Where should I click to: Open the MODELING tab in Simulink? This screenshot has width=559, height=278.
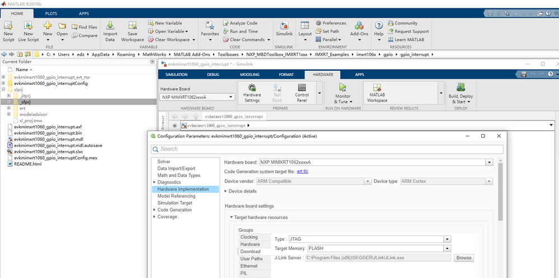tap(250, 75)
